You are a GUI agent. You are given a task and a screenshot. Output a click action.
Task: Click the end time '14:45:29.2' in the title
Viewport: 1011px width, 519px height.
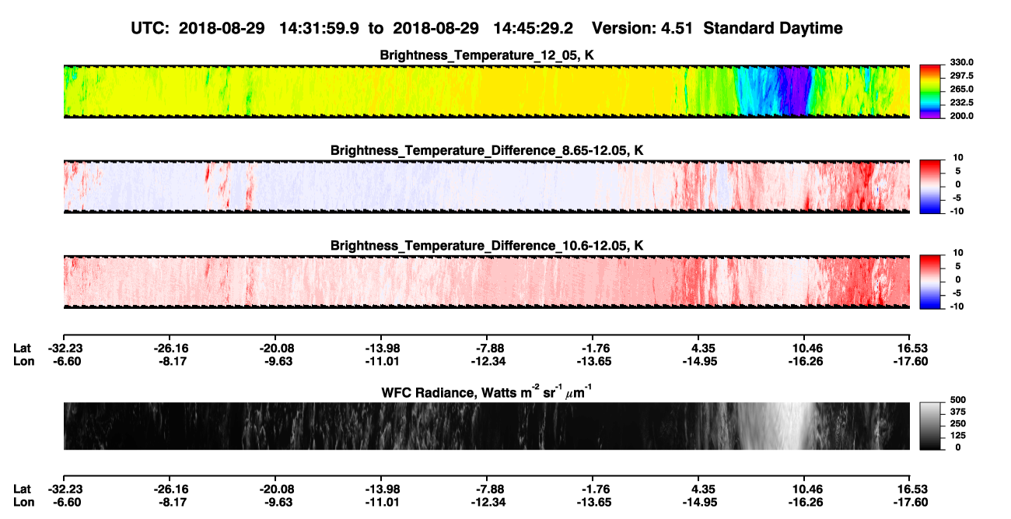pyautogui.click(x=533, y=28)
